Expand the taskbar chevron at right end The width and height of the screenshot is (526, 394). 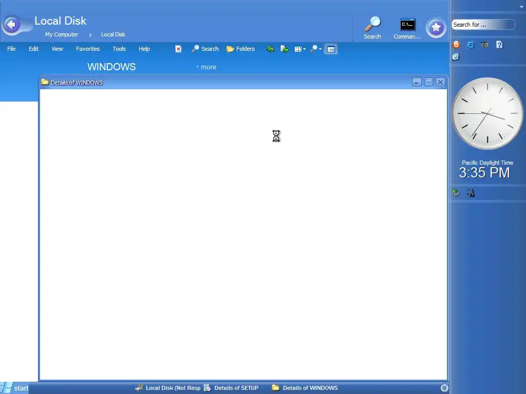point(444,388)
